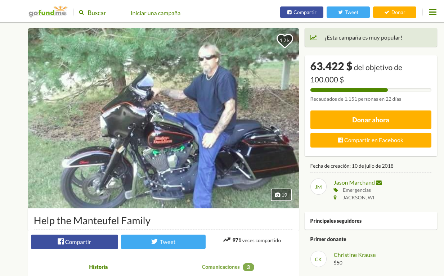Click the Buscar search magnifier icon

pos(81,12)
